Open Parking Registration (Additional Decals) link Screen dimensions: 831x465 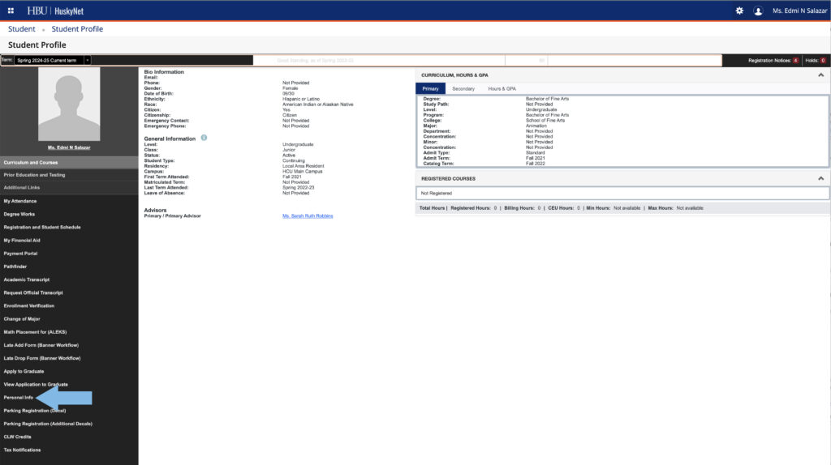[x=48, y=424]
